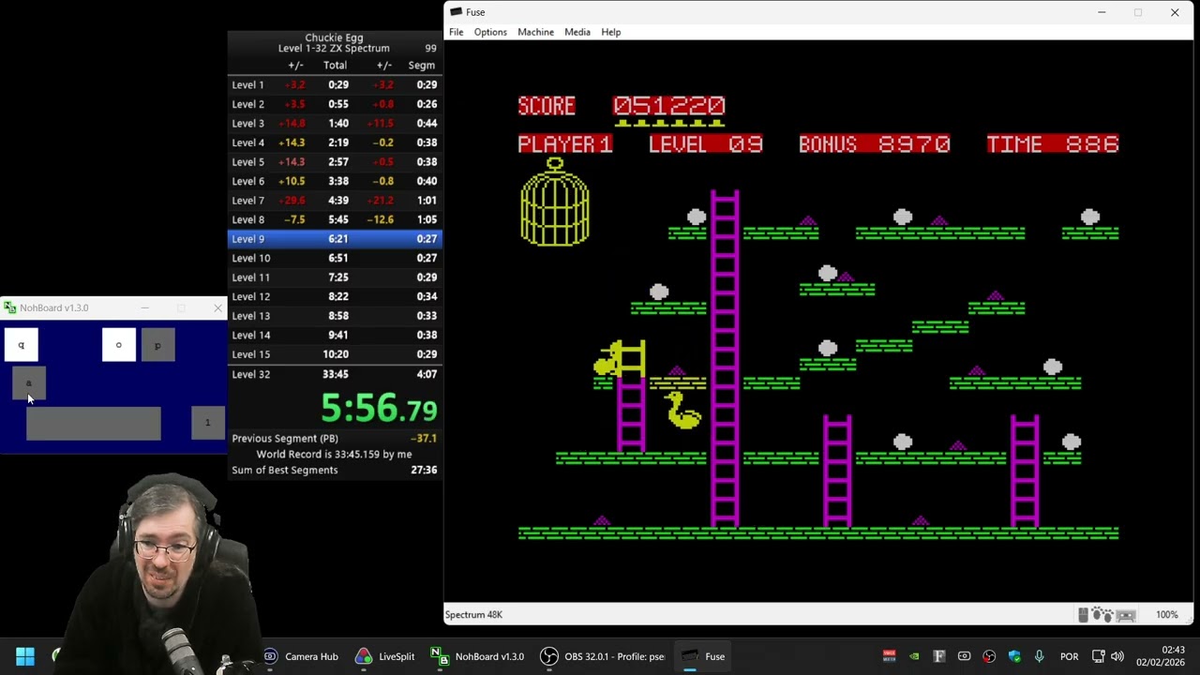Click the NohBoard window icon in its title bar
The width and height of the screenshot is (1200, 675).
point(9,307)
